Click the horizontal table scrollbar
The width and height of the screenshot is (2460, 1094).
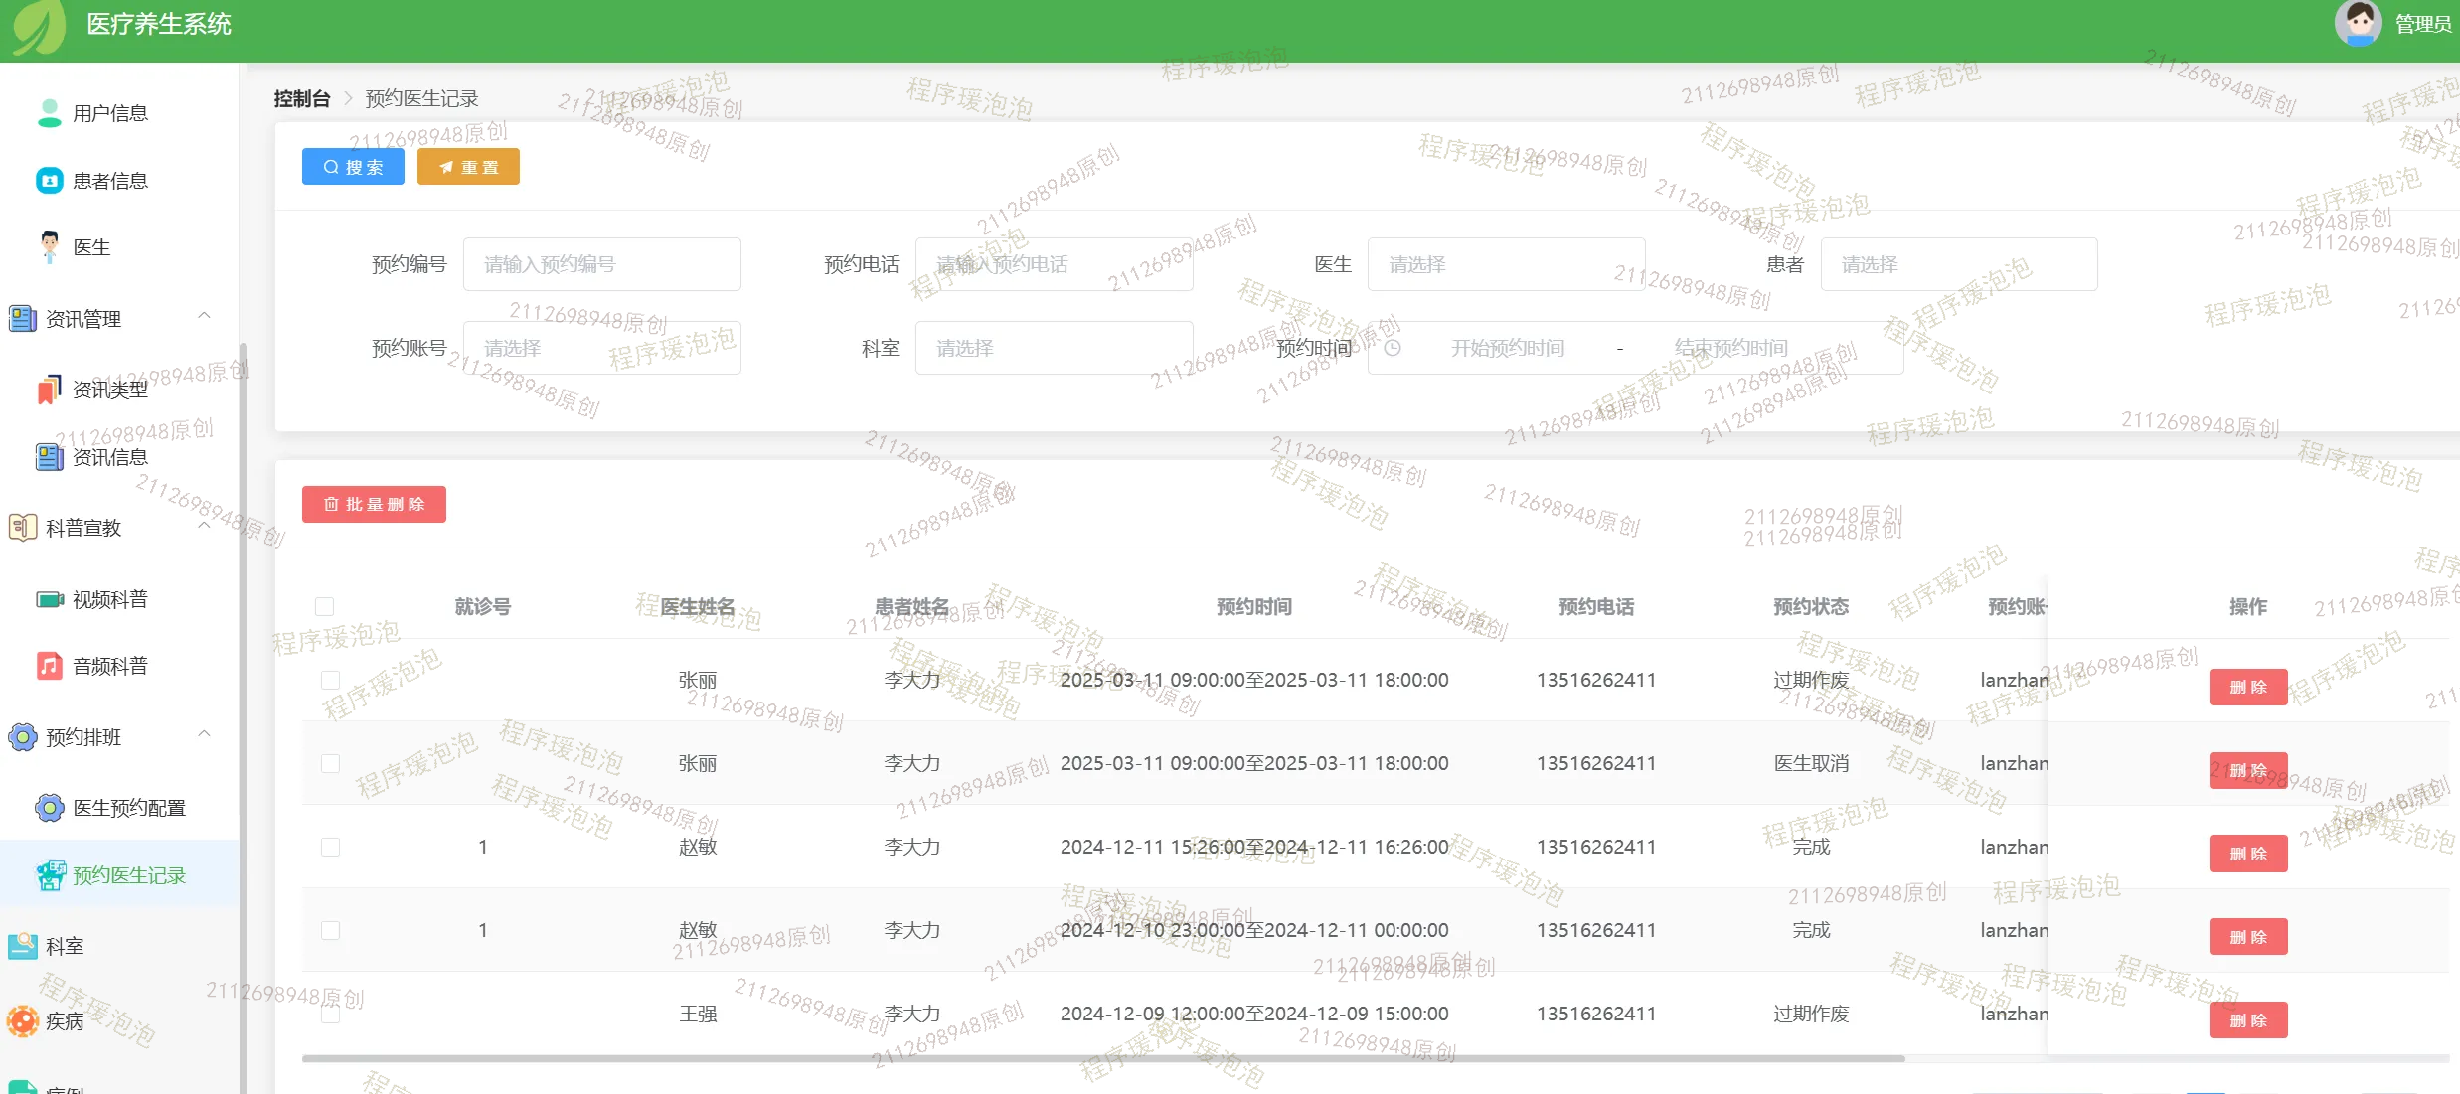click(x=1103, y=1058)
